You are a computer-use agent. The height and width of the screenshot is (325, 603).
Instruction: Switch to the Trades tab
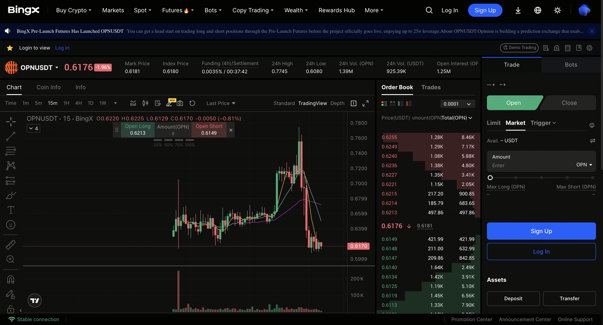coord(431,87)
